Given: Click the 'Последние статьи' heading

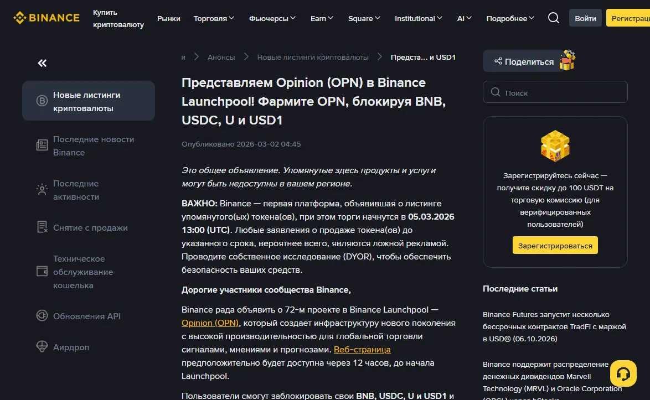Looking at the screenshot, I should click(x=520, y=289).
